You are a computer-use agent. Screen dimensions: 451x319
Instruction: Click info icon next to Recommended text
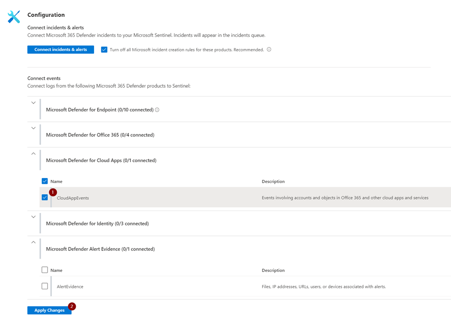(x=269, y=49)
